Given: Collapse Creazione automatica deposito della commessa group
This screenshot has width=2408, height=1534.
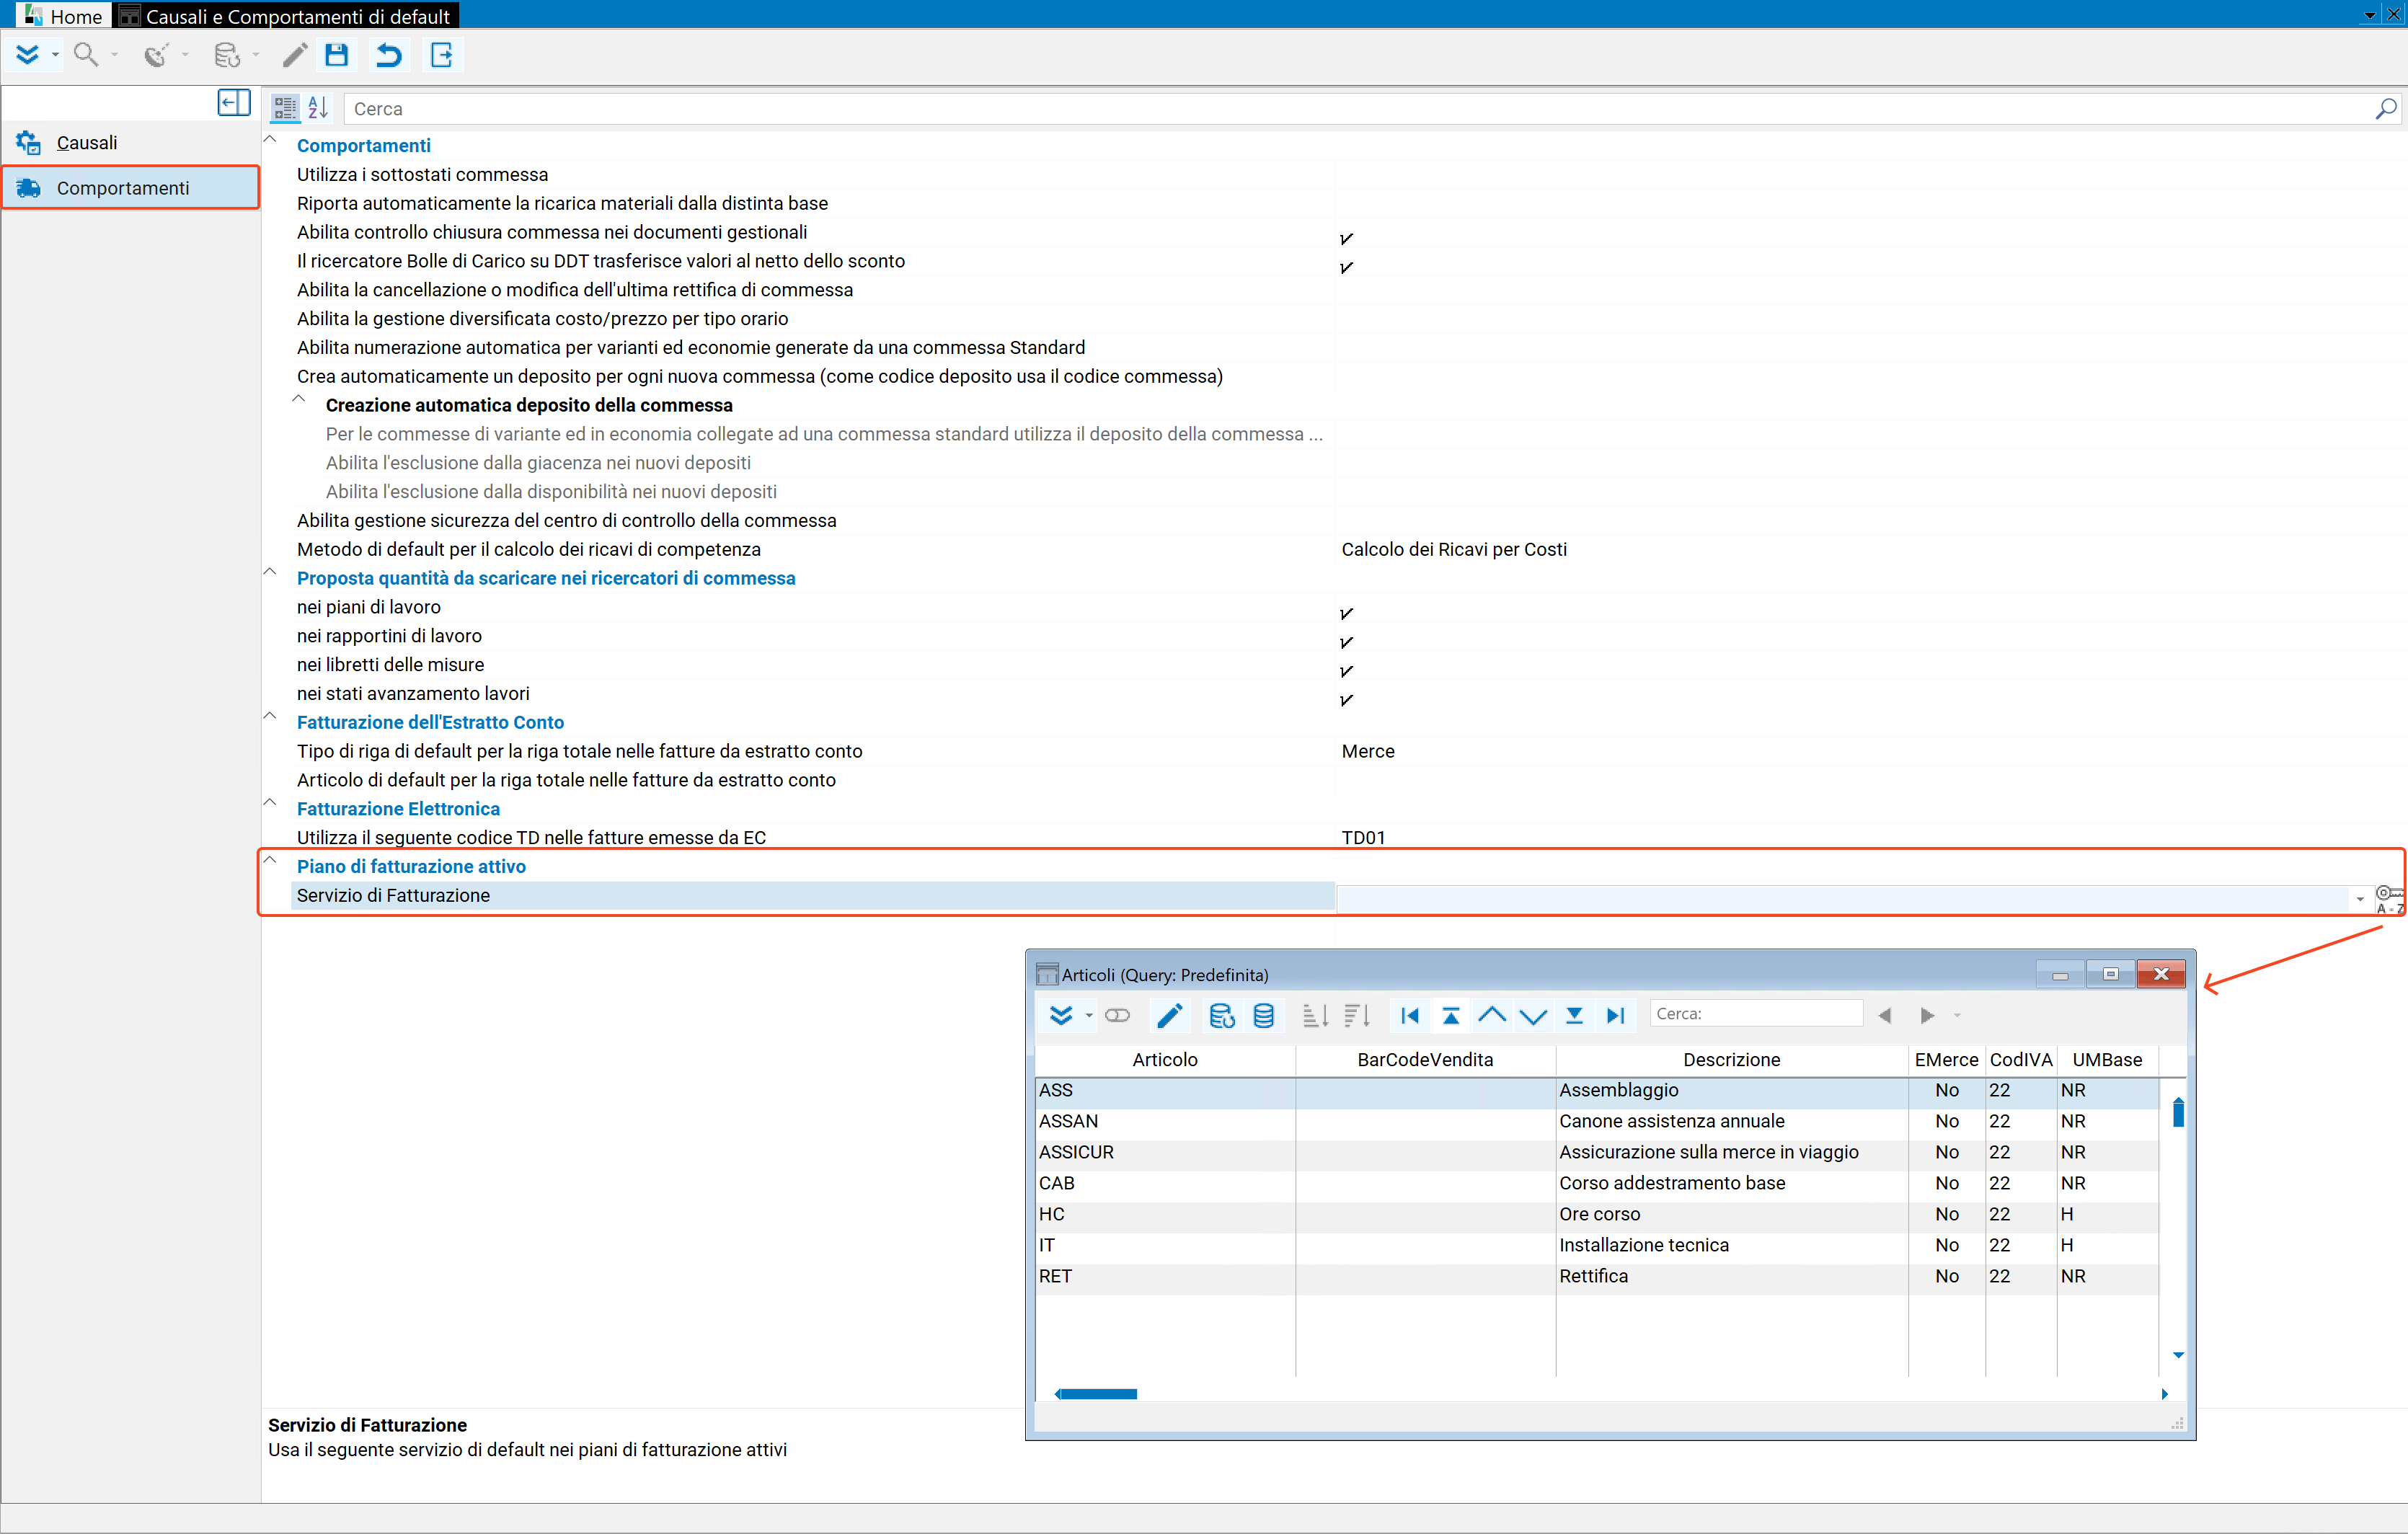Looking at the screenshot, I should [299, 399].
